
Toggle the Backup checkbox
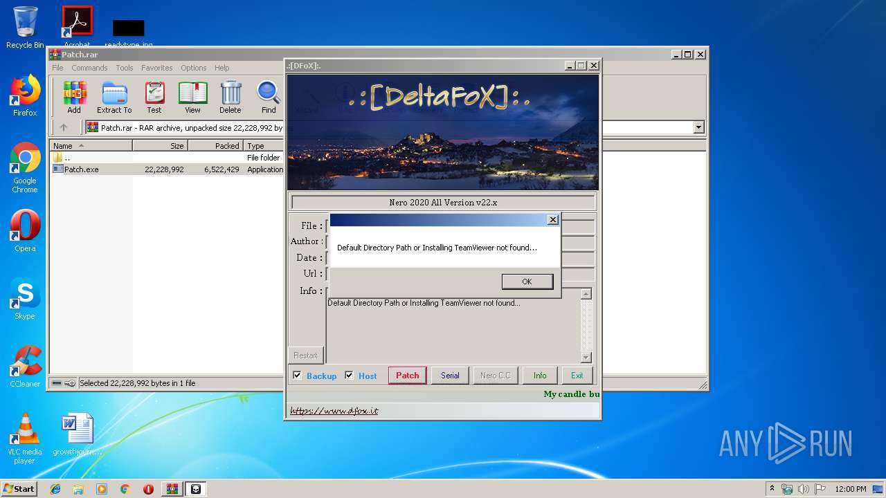click(x=297, y=376)
